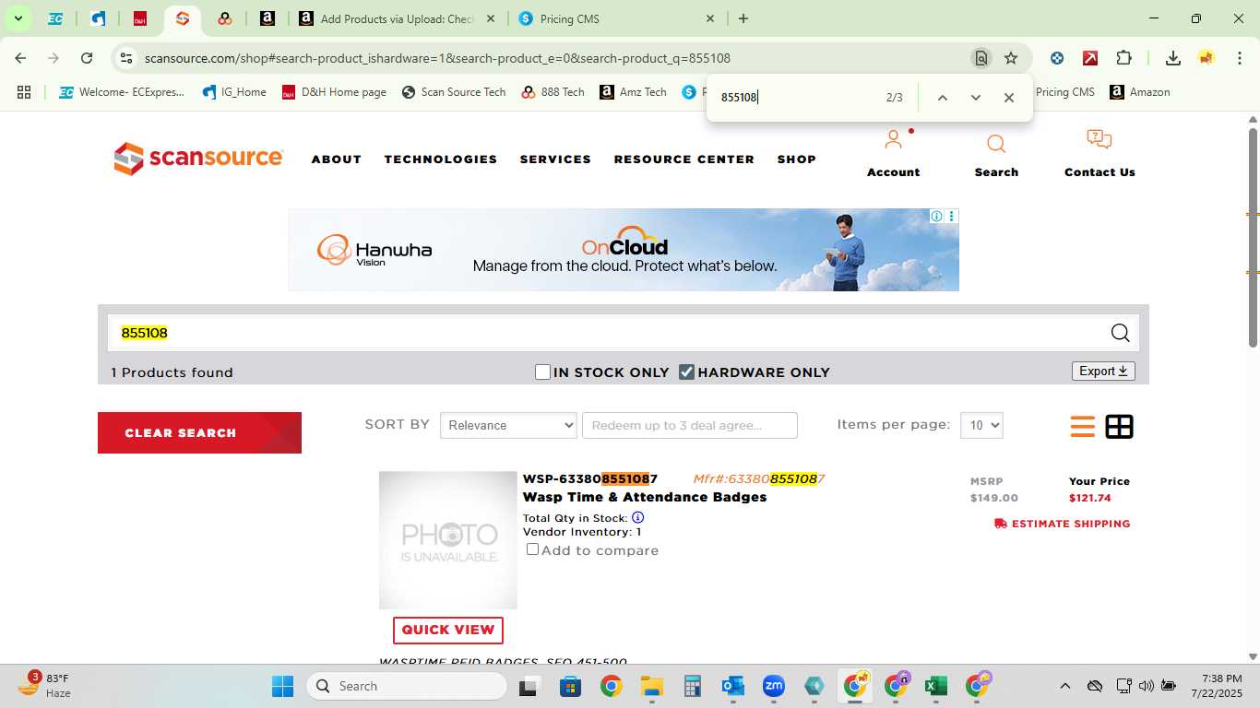Open the red arrow extension icon
This screenshot has width=1260, height=708.
click(x=1090, y=58)
